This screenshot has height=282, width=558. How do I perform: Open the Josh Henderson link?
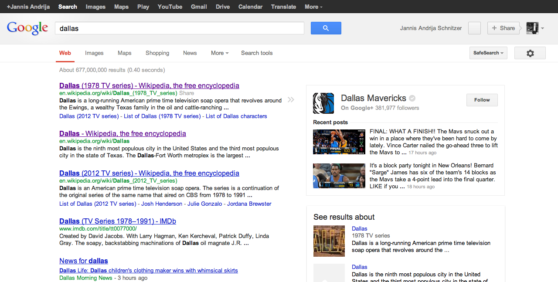coord(162,204)
